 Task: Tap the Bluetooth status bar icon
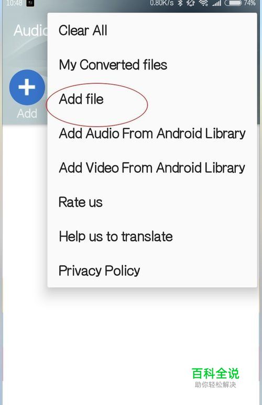pyautogui.click(x=180, y=3)
